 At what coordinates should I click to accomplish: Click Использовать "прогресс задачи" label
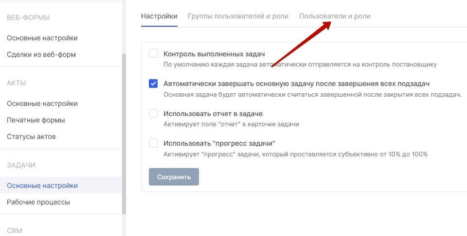coord(219,143)
